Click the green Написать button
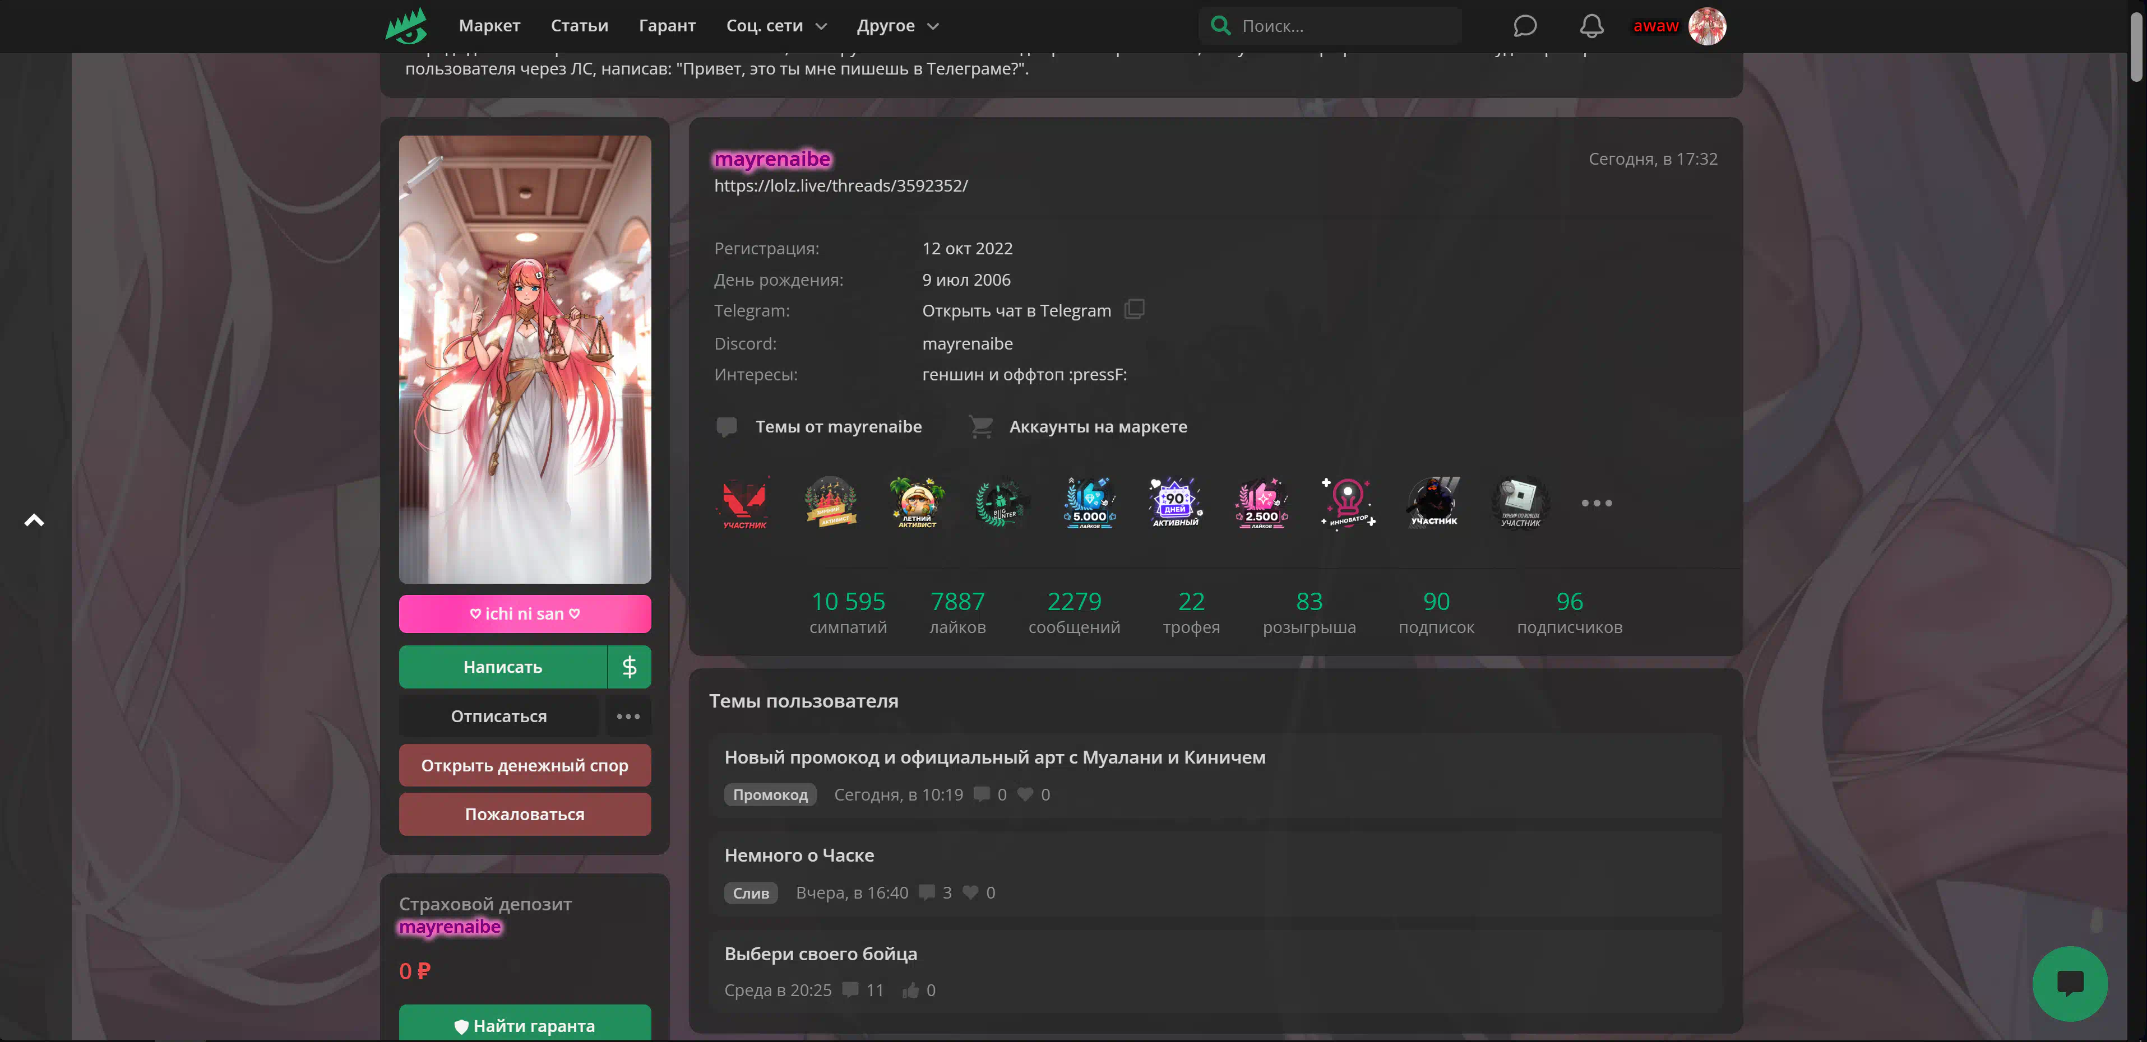 (x=503, y=666)
